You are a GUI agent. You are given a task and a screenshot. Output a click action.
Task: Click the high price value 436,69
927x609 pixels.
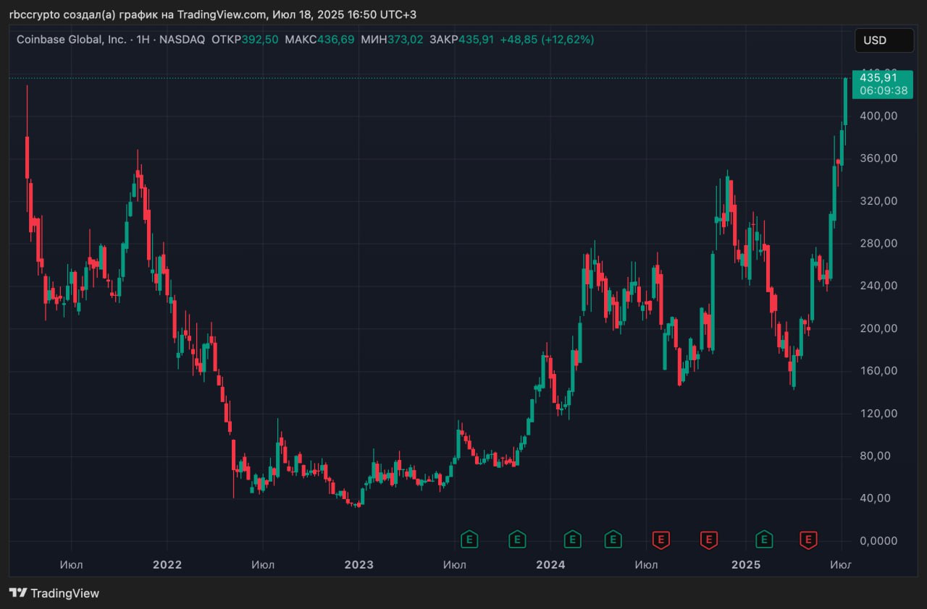pos(336,40)
